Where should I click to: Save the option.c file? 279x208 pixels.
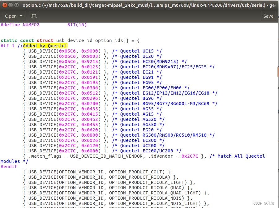(268, 16)
